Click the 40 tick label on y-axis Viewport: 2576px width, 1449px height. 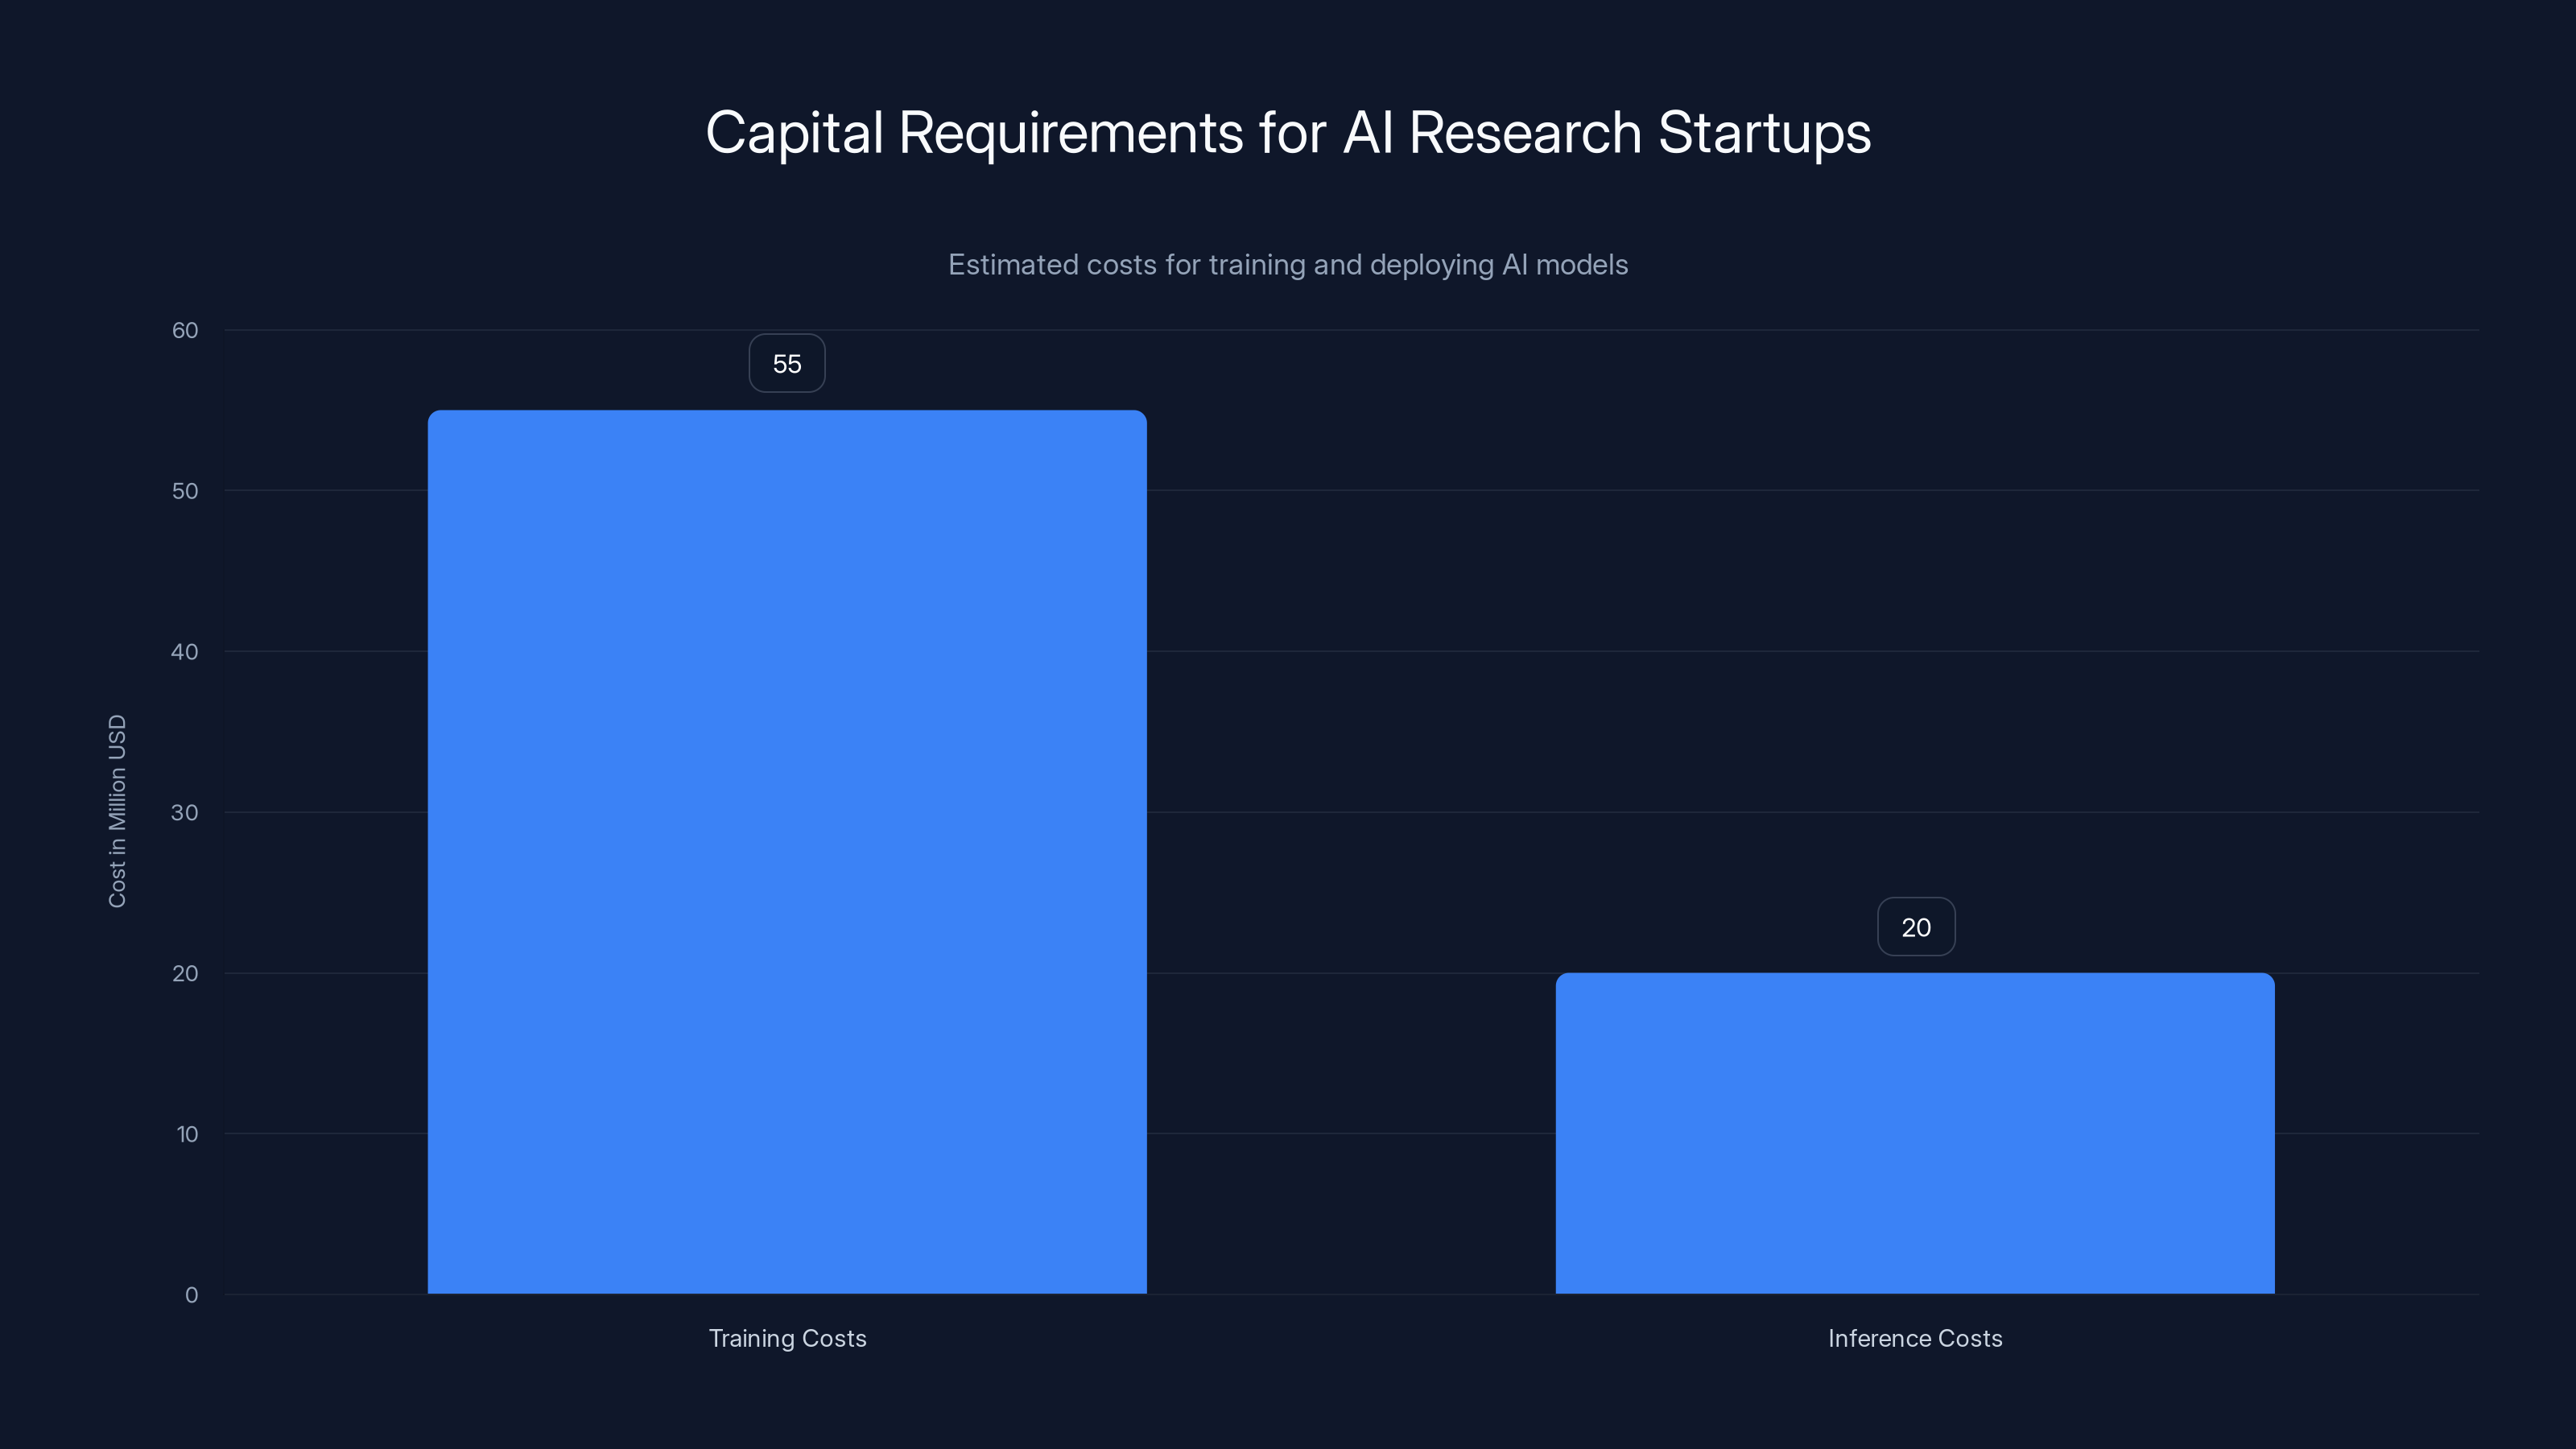pyautogui.click(x=185, y=652)
